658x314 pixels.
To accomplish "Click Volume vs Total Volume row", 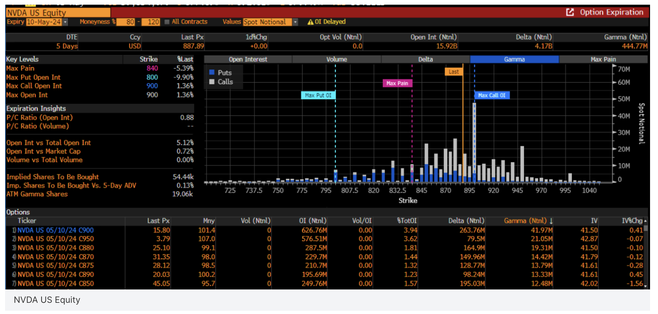I will click(100, 160).
